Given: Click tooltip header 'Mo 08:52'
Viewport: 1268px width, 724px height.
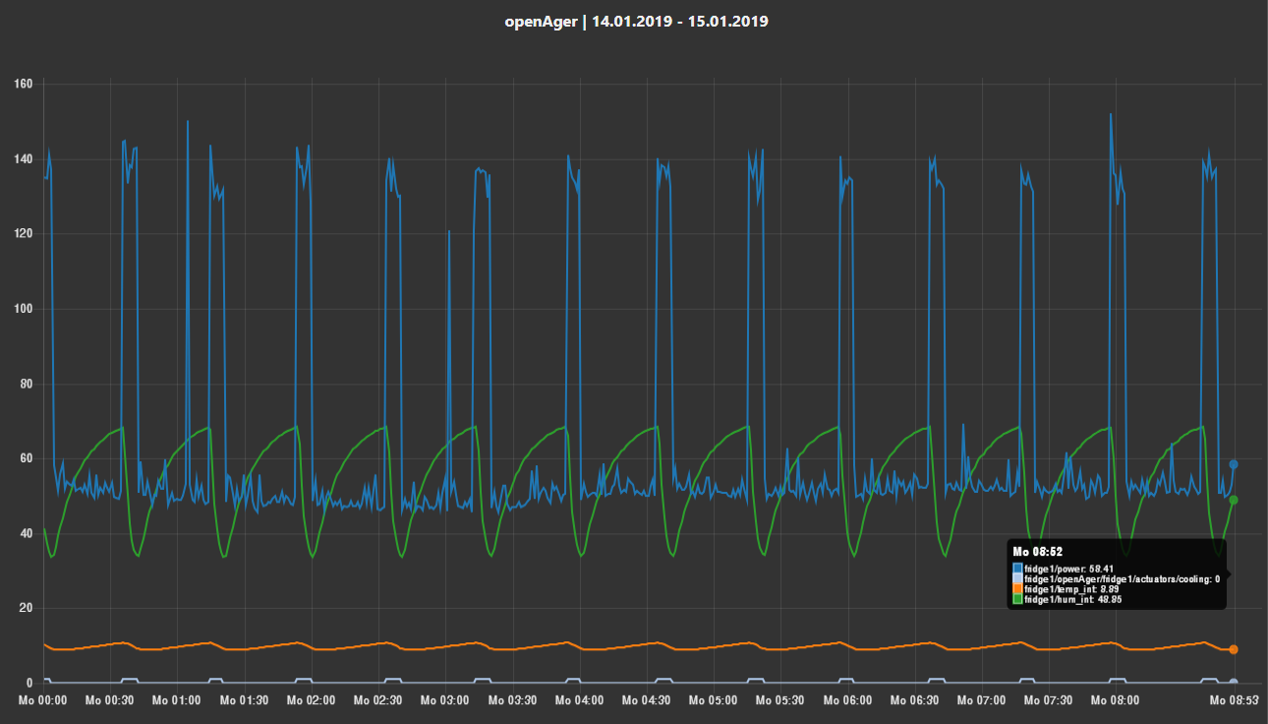Looking at the screenshot, I should click(1038, 553).
